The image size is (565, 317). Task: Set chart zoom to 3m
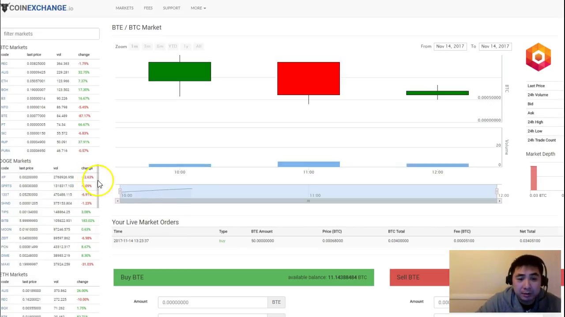(x=147, y=46)
